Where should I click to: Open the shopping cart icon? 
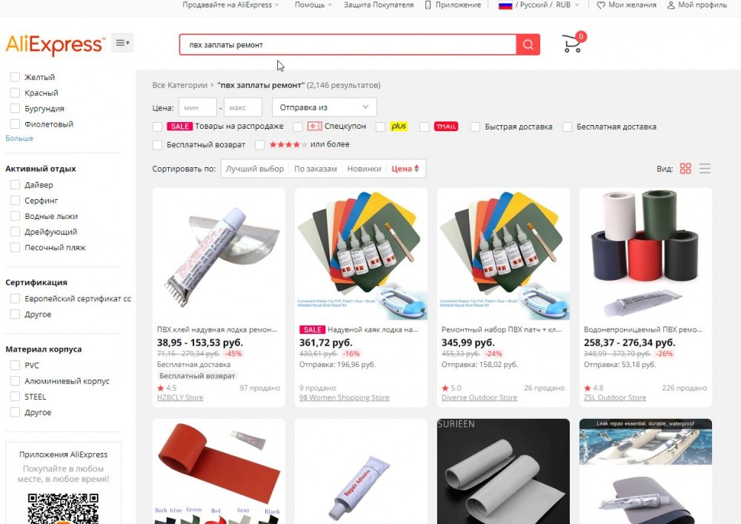(573, 43)
